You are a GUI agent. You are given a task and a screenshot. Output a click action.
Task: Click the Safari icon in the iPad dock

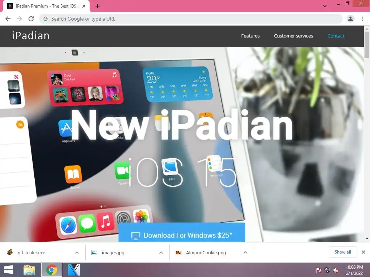[68, 225]
